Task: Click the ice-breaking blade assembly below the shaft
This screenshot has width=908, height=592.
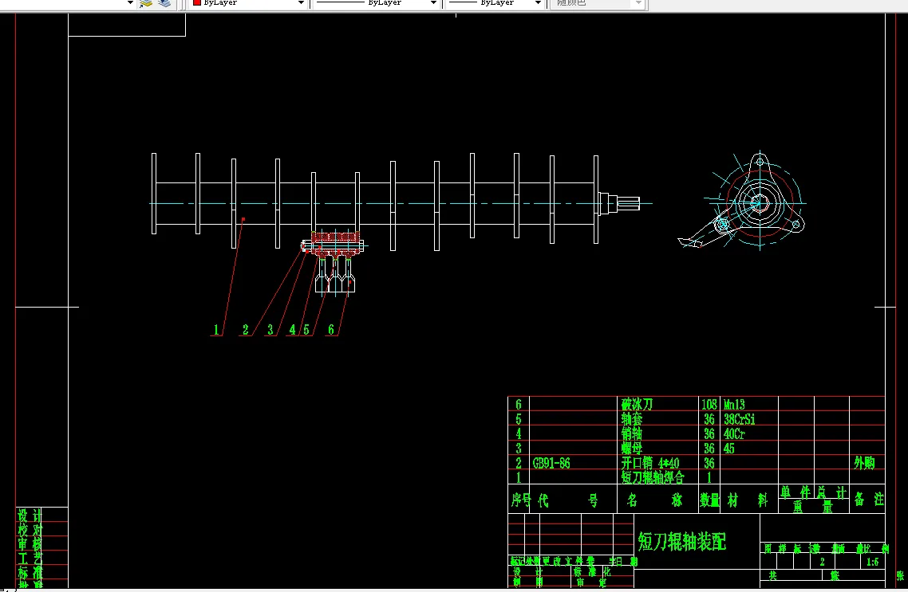Action: [x=334, y=261]
